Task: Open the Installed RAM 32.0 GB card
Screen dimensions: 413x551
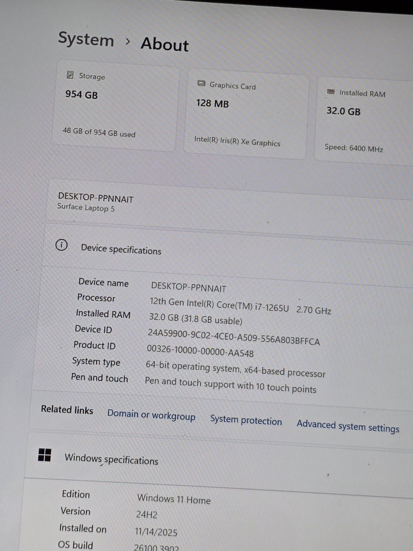Action: tap(364, 121)
